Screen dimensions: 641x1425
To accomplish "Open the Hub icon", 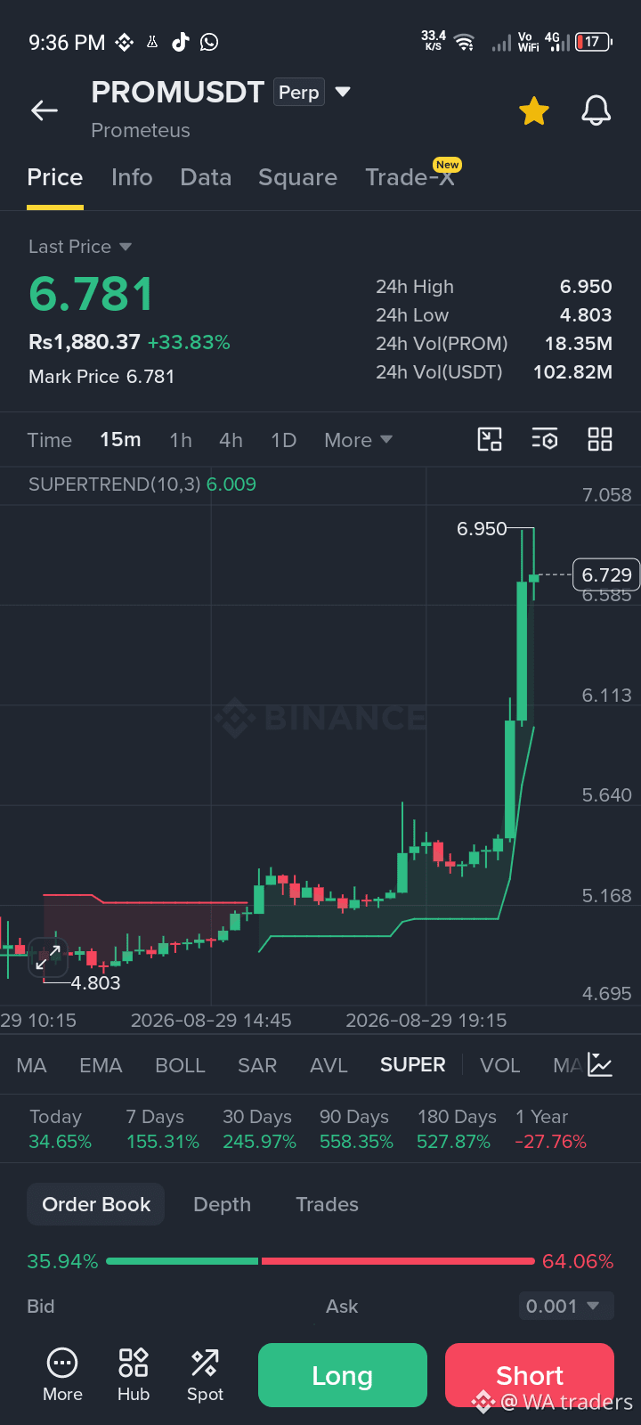I will point(134,1375).
